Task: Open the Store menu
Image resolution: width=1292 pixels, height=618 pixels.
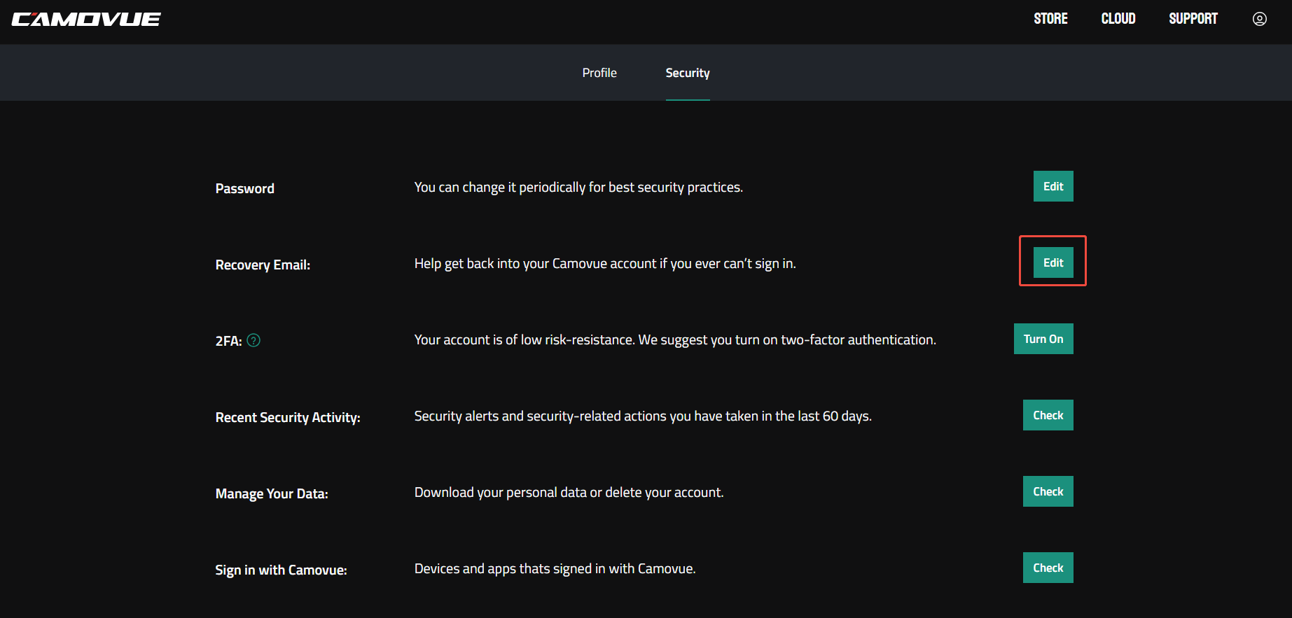Action: (1050, 19)
